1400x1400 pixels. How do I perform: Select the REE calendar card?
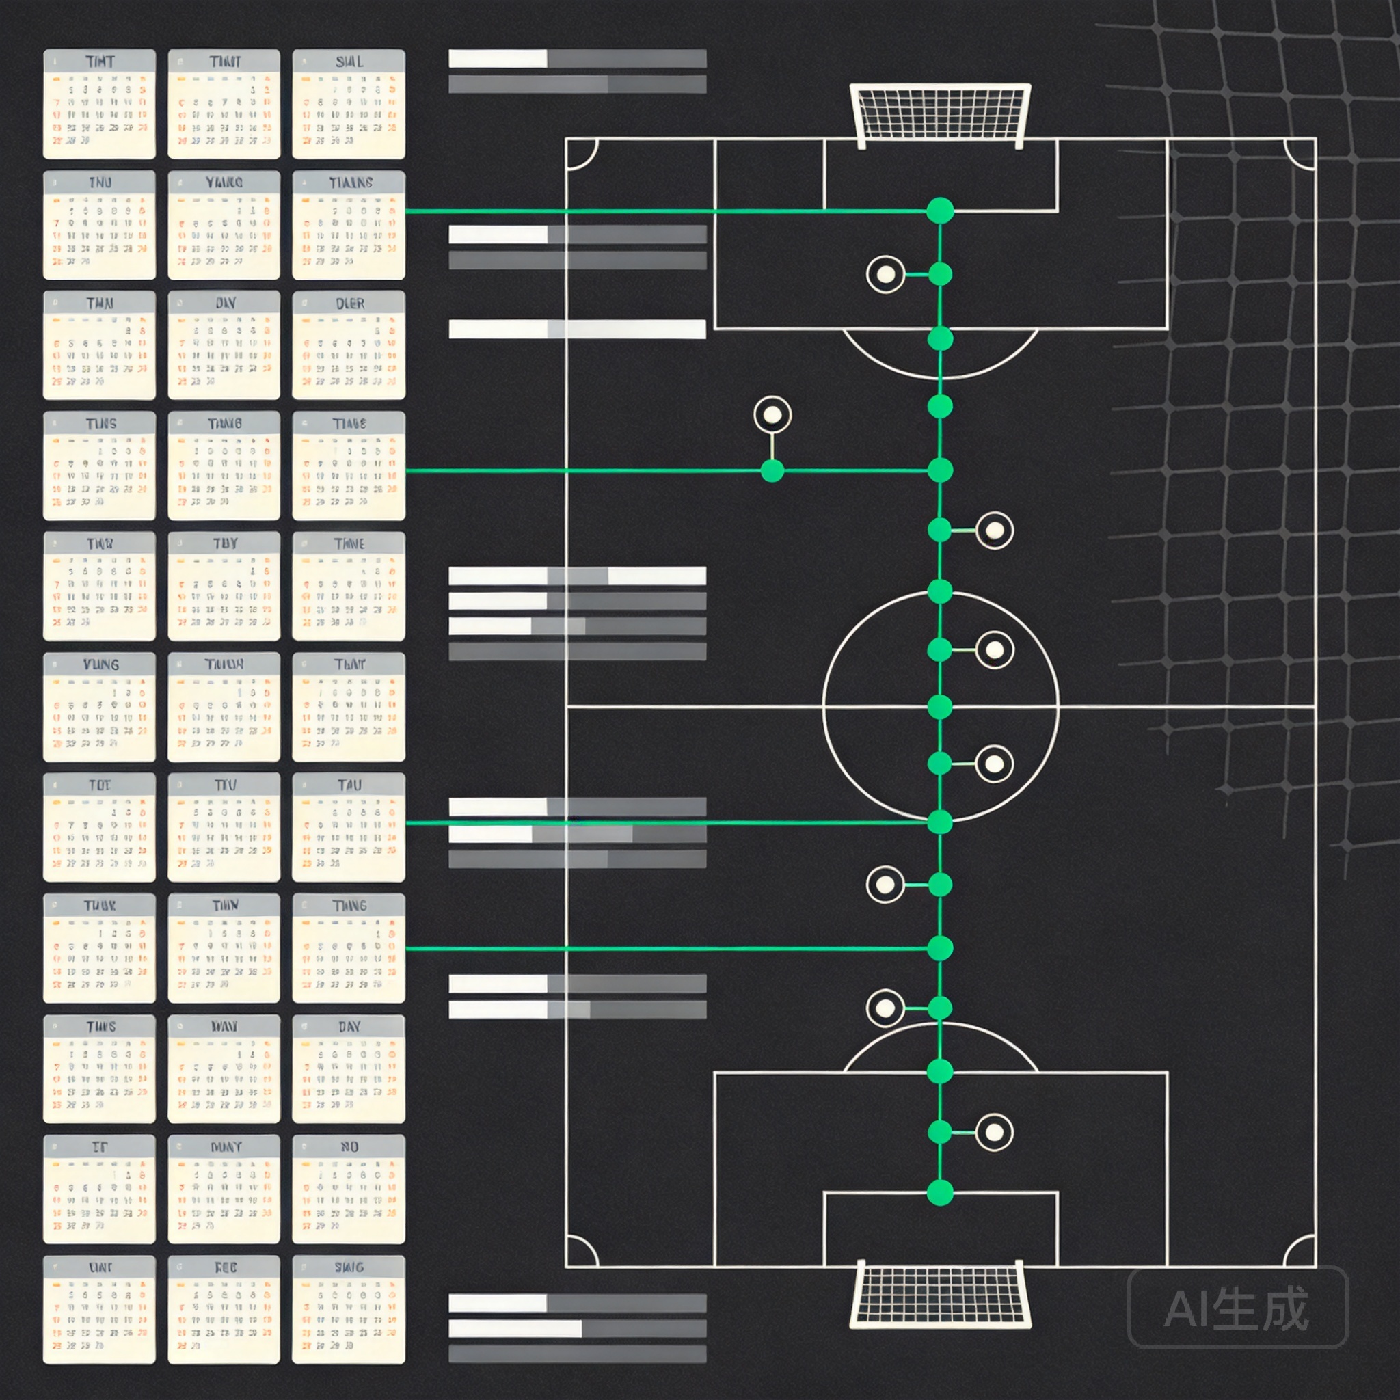coord(224,1310)
